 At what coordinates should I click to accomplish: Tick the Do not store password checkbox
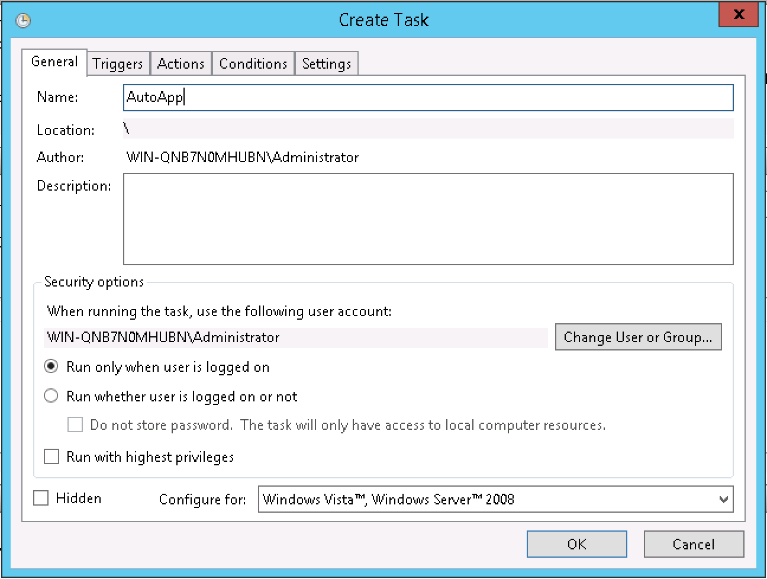75,425
